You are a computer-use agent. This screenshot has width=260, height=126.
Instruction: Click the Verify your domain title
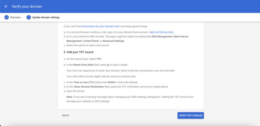(27, 6)
